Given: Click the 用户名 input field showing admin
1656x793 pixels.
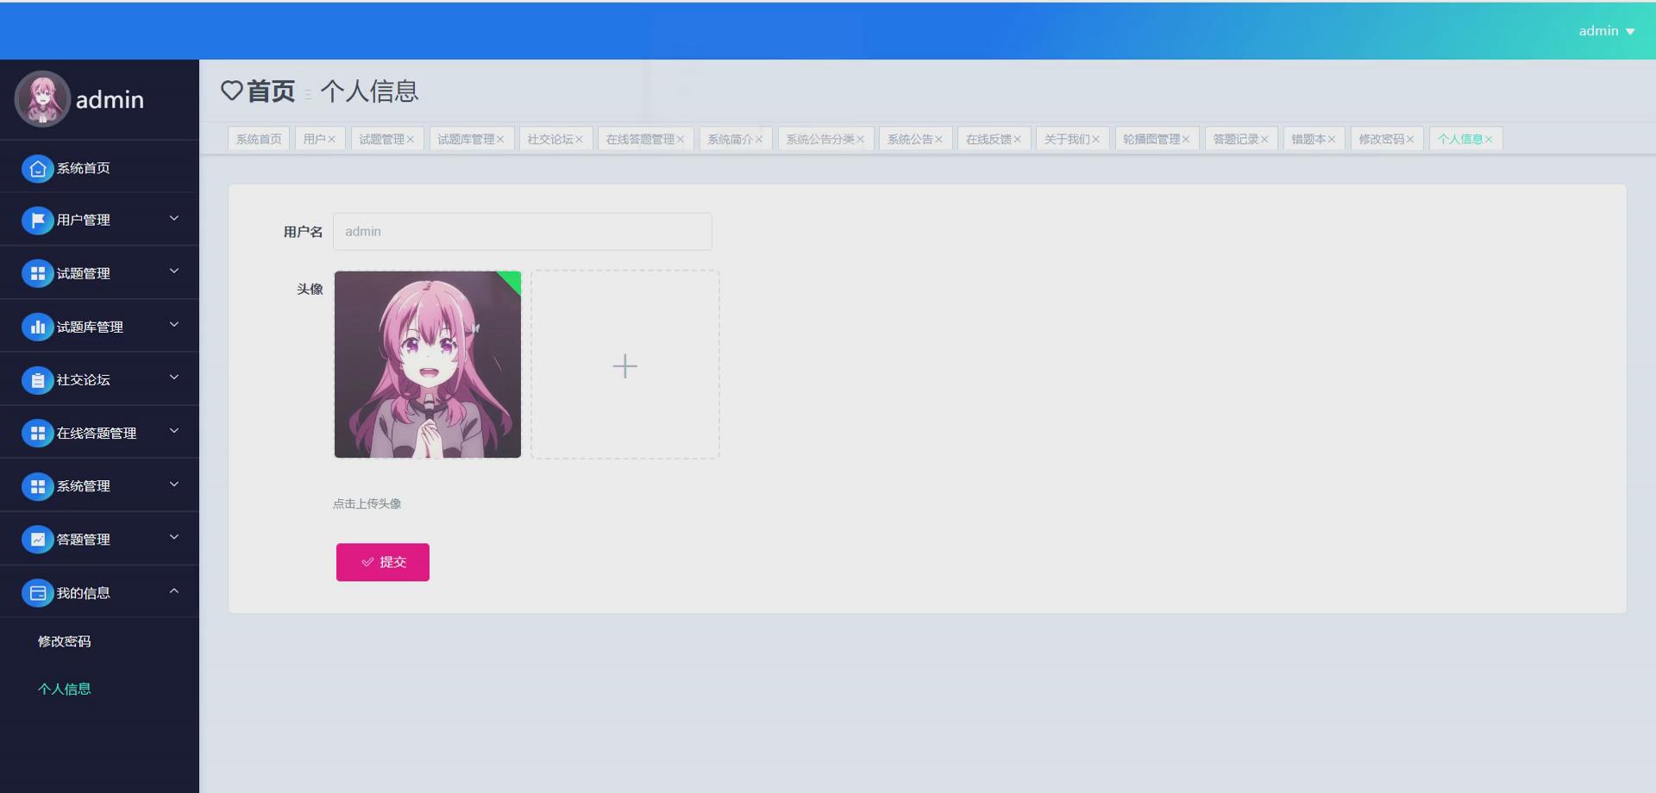Looking at the screenshot, I should click(x=522, y=231).
